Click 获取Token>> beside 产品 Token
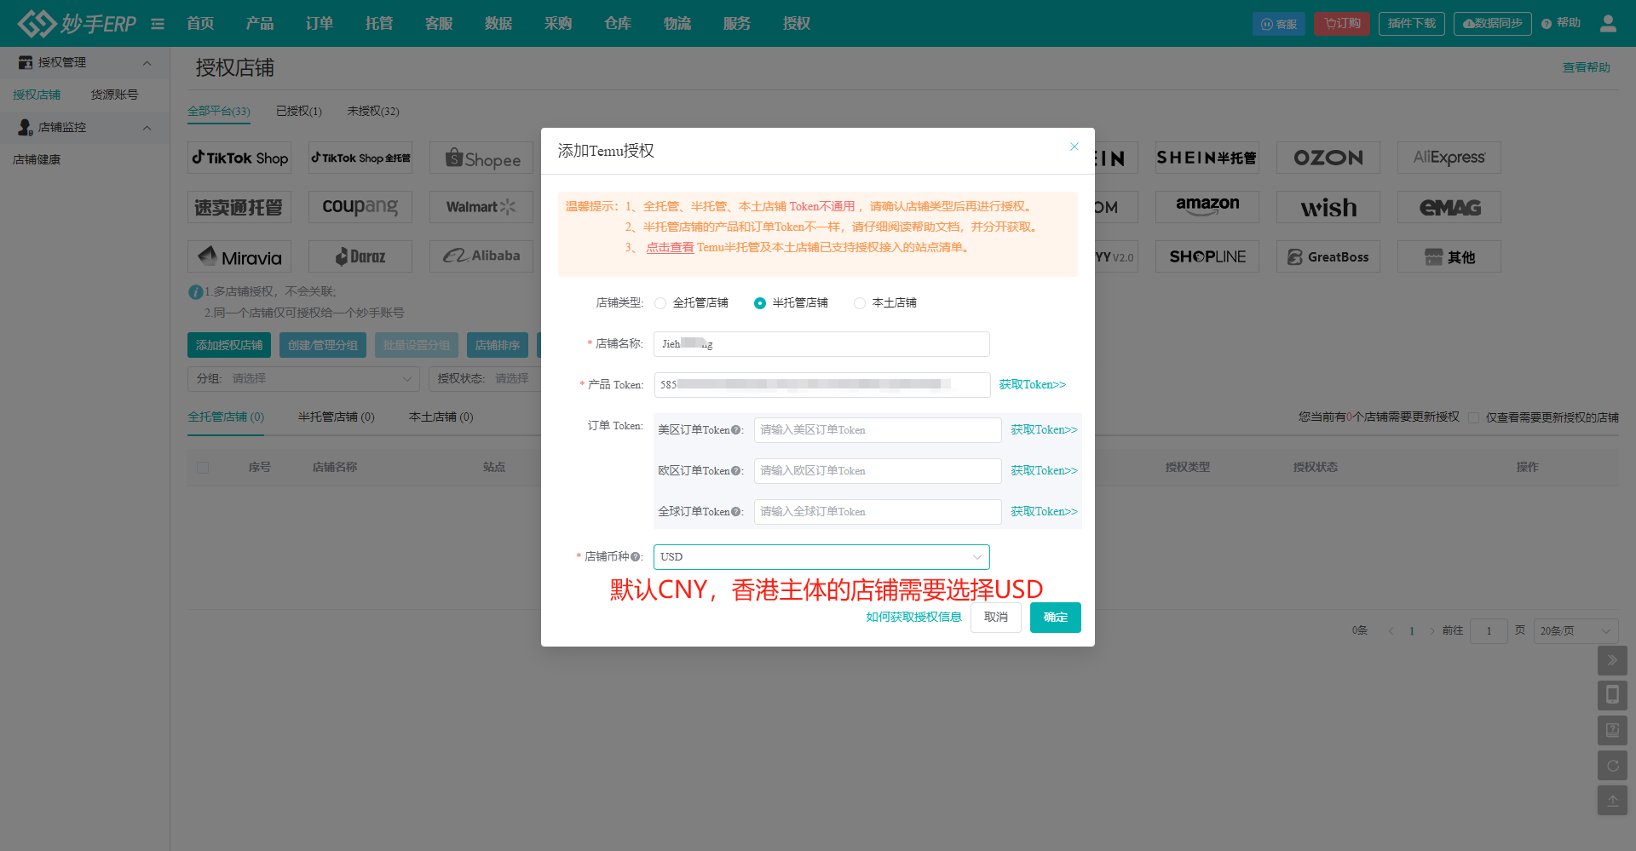The image size is (1636, 851). (x=1033, y=385)
